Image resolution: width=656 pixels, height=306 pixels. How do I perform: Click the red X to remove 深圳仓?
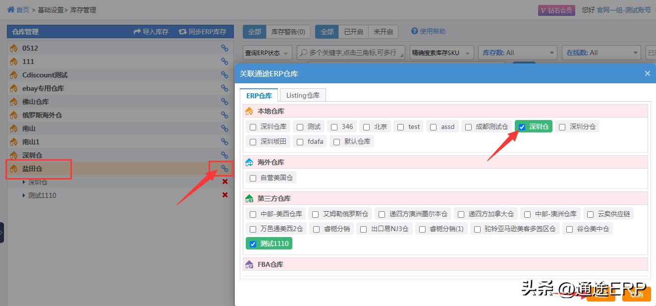[225, 182]
